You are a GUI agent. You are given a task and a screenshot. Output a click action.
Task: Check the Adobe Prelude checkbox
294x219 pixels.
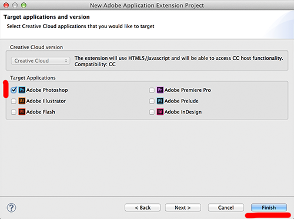click(x=152, y=101)
